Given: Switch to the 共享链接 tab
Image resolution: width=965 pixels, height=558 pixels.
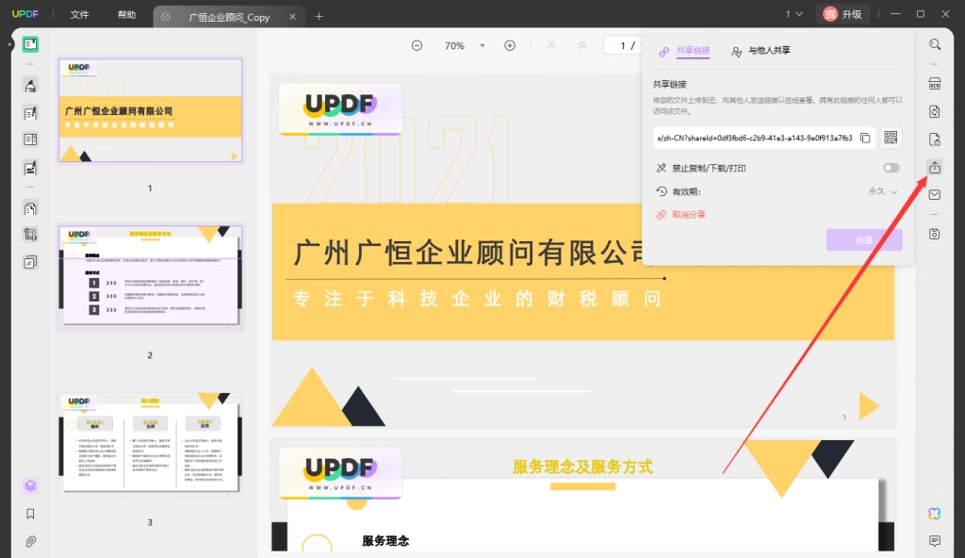Looking at the screenshot, I should [684, 51].
